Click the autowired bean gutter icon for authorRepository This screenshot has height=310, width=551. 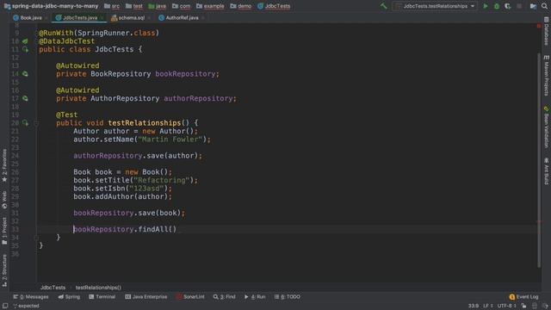point(25,98)
